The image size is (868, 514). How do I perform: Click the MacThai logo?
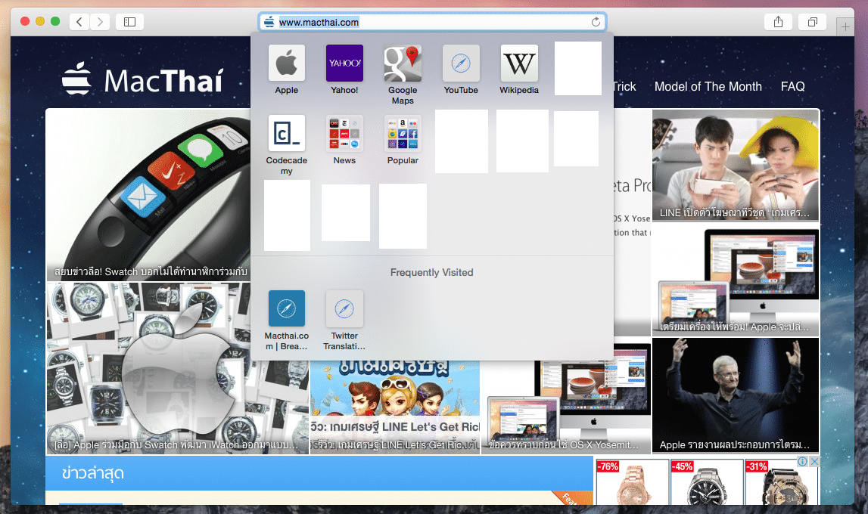click(143, 79)
